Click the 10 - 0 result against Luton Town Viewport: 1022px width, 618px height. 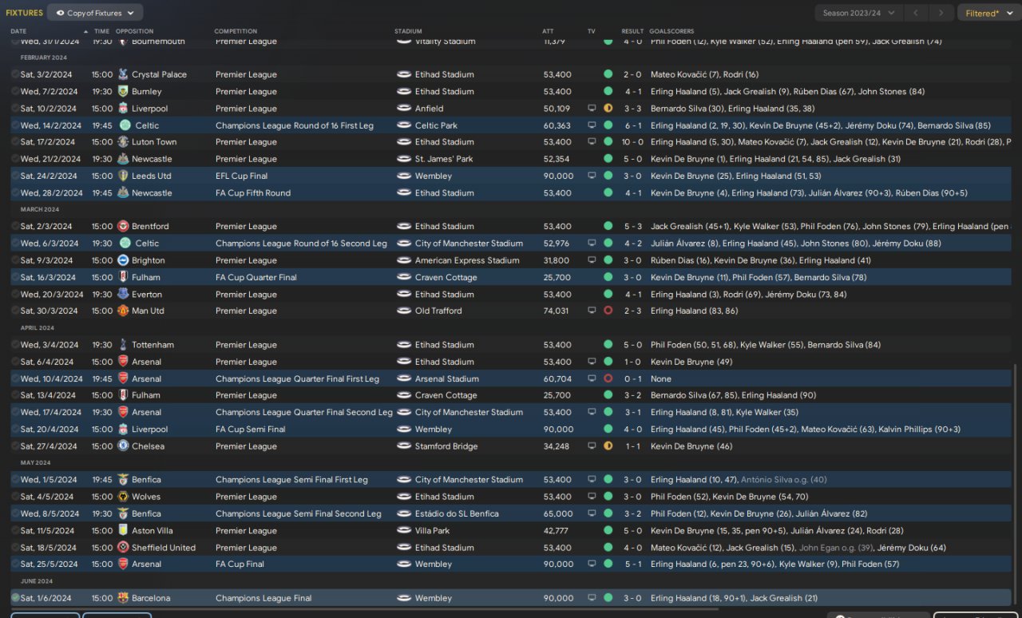(x=632, y=142)
